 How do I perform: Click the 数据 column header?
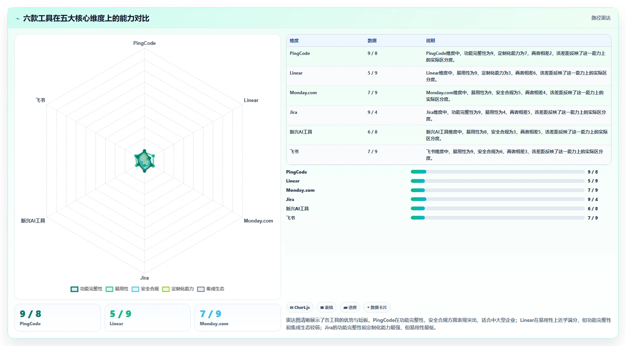372,41
